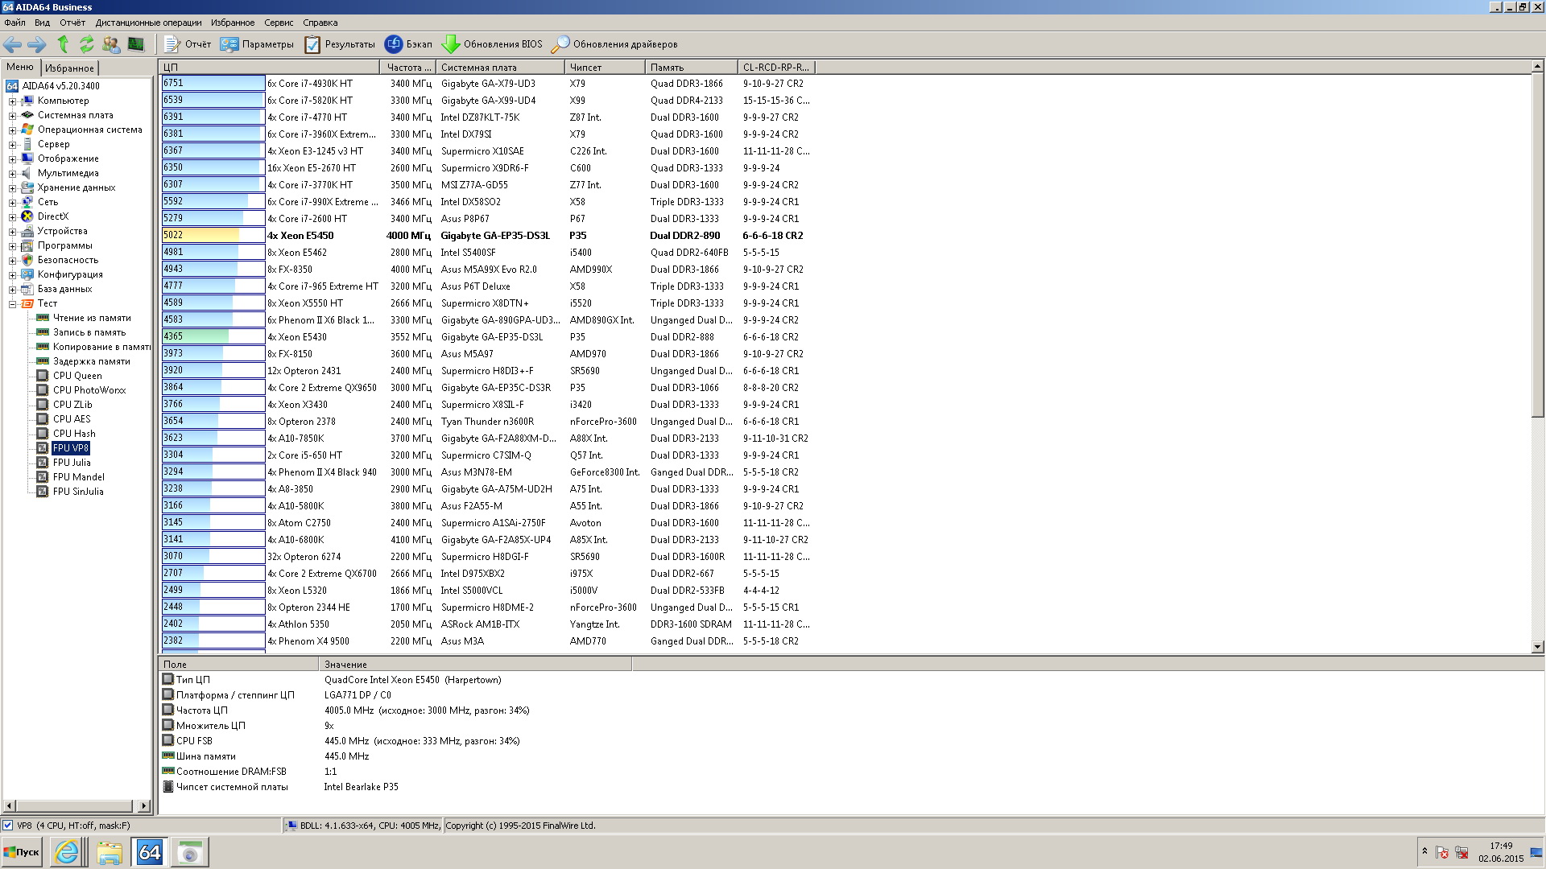The width and height of the screenshot is (1546, 869).
Task: Open Параметры settings from the toolbar
Action: point(258,44)
